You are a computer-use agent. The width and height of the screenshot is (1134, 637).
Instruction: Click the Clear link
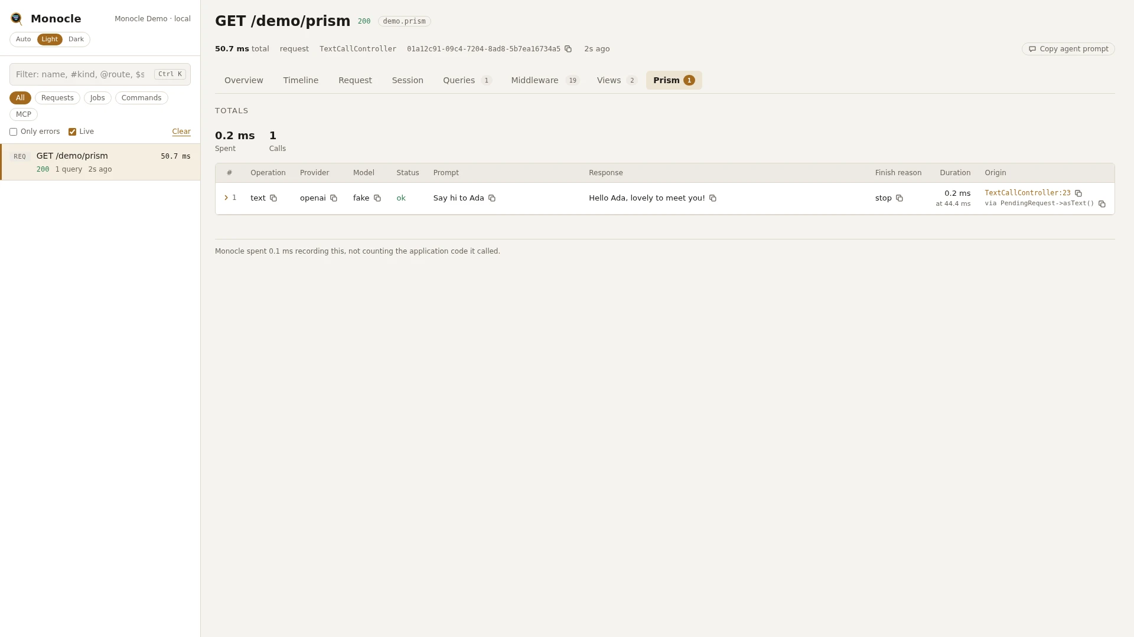click(x=181, y=132)
